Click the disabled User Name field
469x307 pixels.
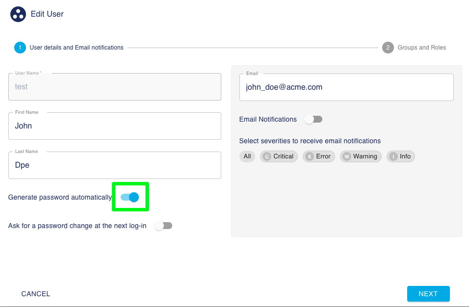115,87
